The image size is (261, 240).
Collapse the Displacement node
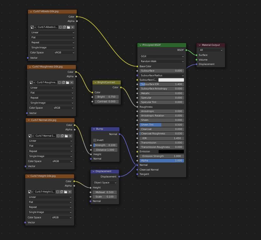click(93, 172)
